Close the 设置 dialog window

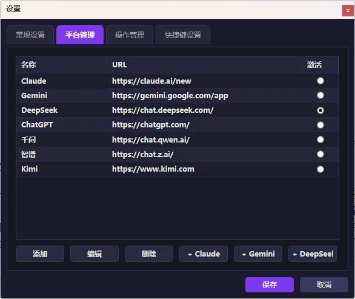348,10
